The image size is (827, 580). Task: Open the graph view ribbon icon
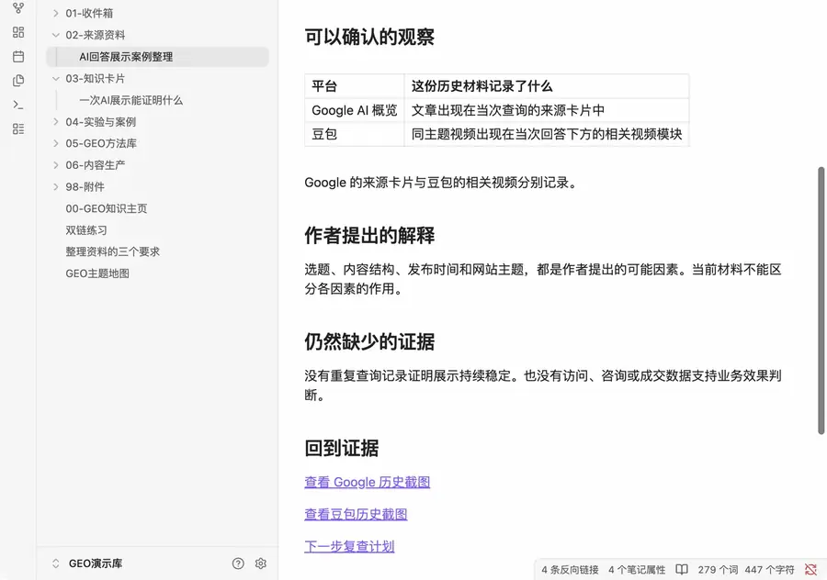[18, 8]
